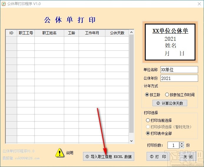Screen dimensions: 204x167
Task: Click ② 计算公休天数 button
Action: (170, 103)
